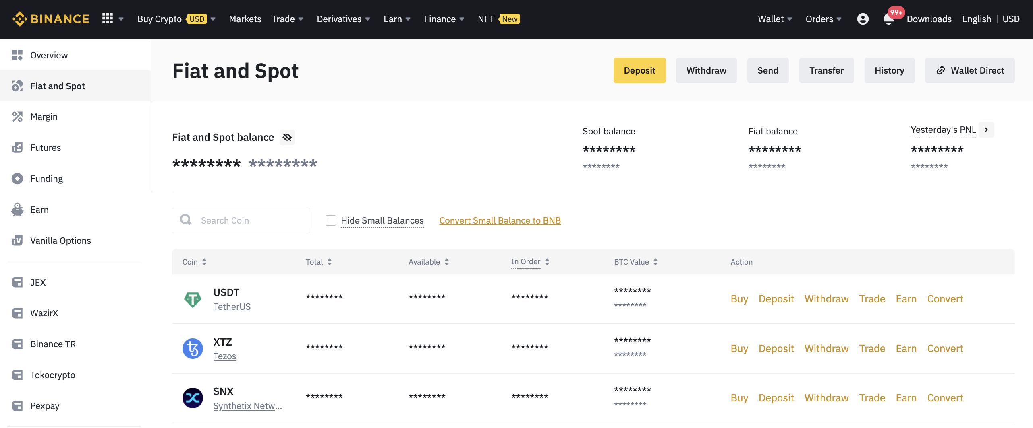The width and height of the screenshot is (1033, 428).
Task: Open the user profile account icon
Action: [x=863, y=19]
